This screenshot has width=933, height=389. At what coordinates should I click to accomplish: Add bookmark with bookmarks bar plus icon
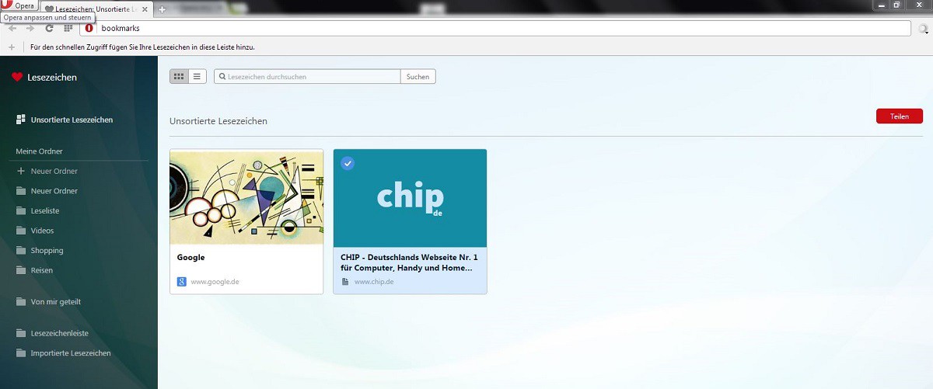11,47
